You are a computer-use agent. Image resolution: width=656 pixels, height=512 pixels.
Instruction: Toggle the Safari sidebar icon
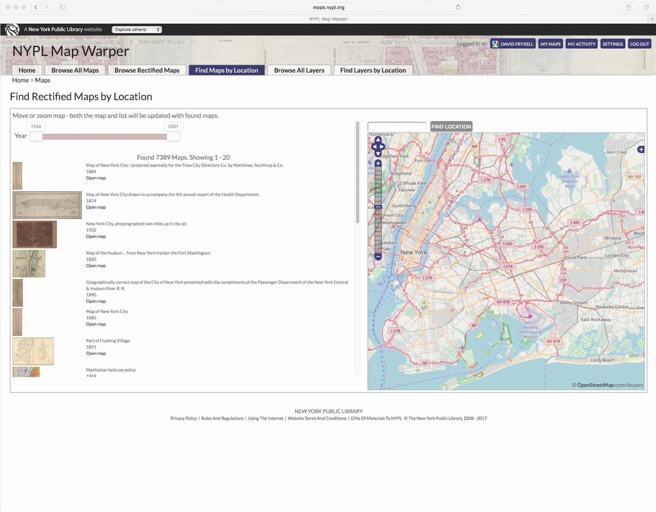click(63, 7)
